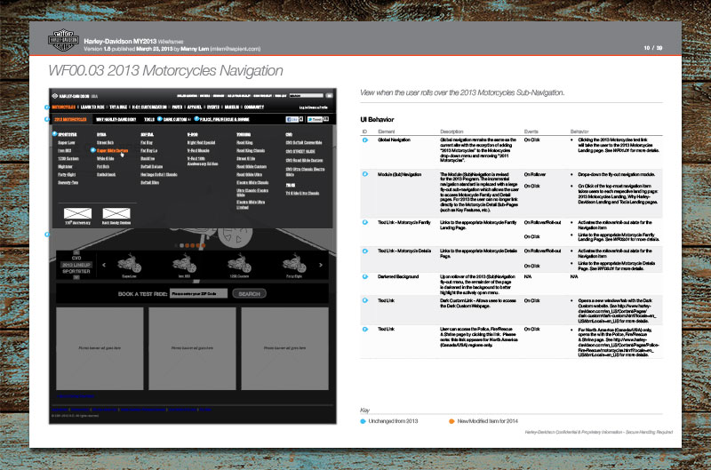Click the Facebook Like button
This screenshot has height=470, width=711.
click(x=292, y=119)
